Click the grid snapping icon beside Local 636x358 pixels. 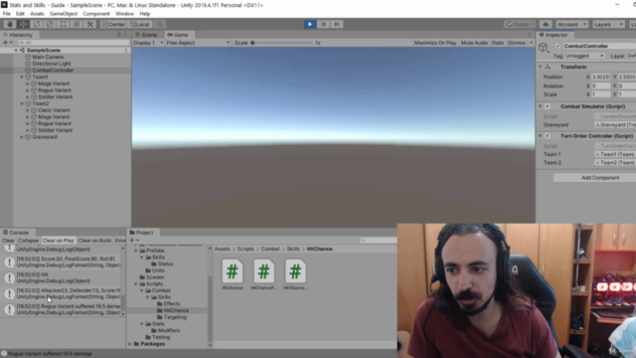point(160,24)
